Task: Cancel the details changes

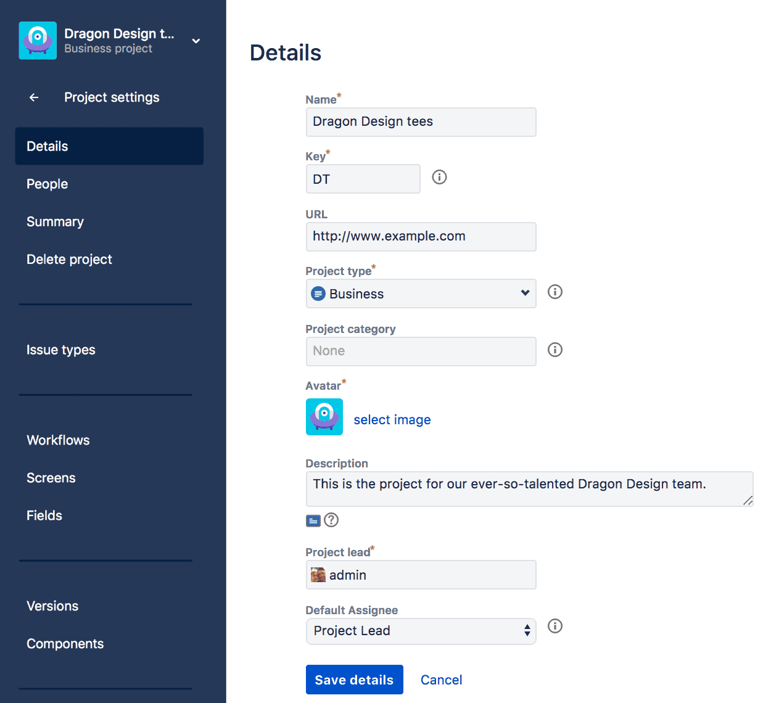Action: click(441, 679)
